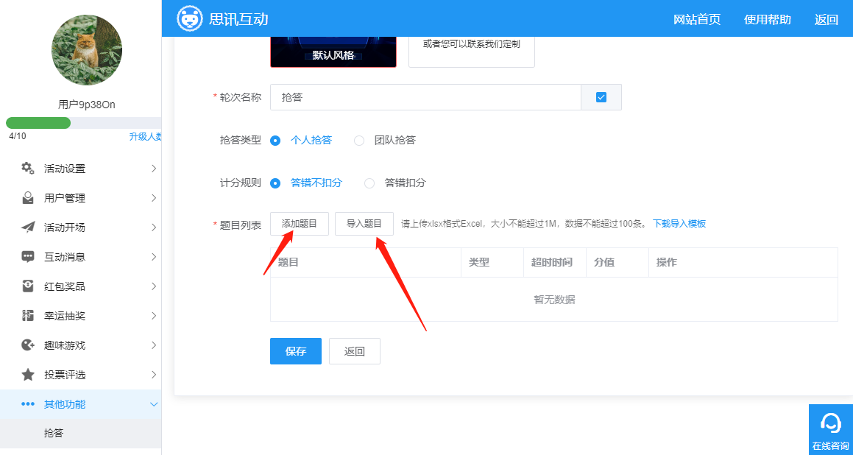Open the 红包奖品 gift icon
853x455 pixels.
28,286
